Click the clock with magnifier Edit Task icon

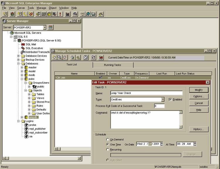(x=60, y=58)
